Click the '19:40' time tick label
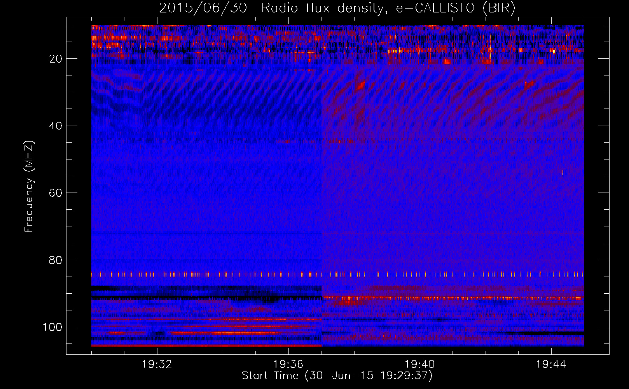The image size is (629, 389). coord(420,364)
